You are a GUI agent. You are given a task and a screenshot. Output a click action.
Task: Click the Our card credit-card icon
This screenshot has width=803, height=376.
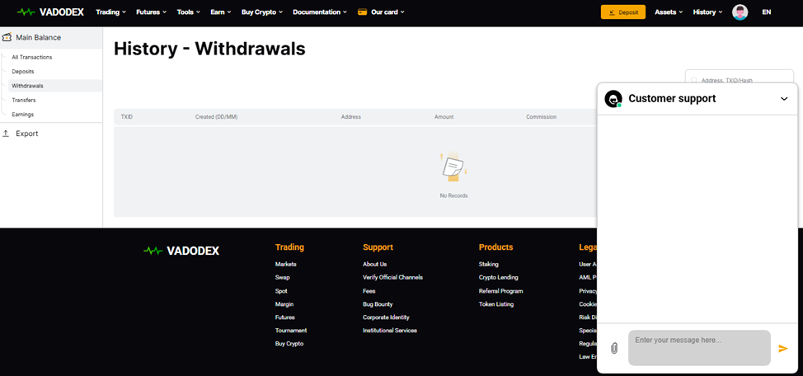pos(363,12)
